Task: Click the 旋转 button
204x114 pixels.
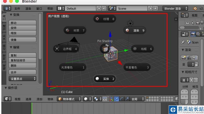Action: (x=22, y=28)
